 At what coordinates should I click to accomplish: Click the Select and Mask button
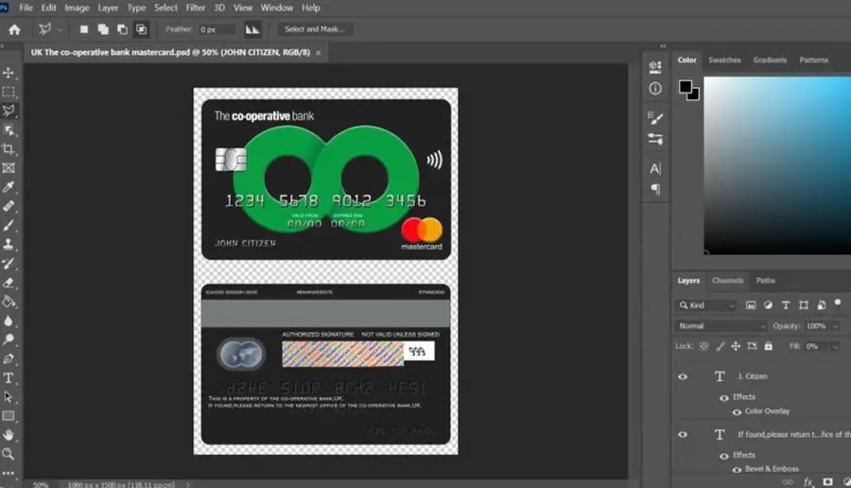click(x=315, y=29)
